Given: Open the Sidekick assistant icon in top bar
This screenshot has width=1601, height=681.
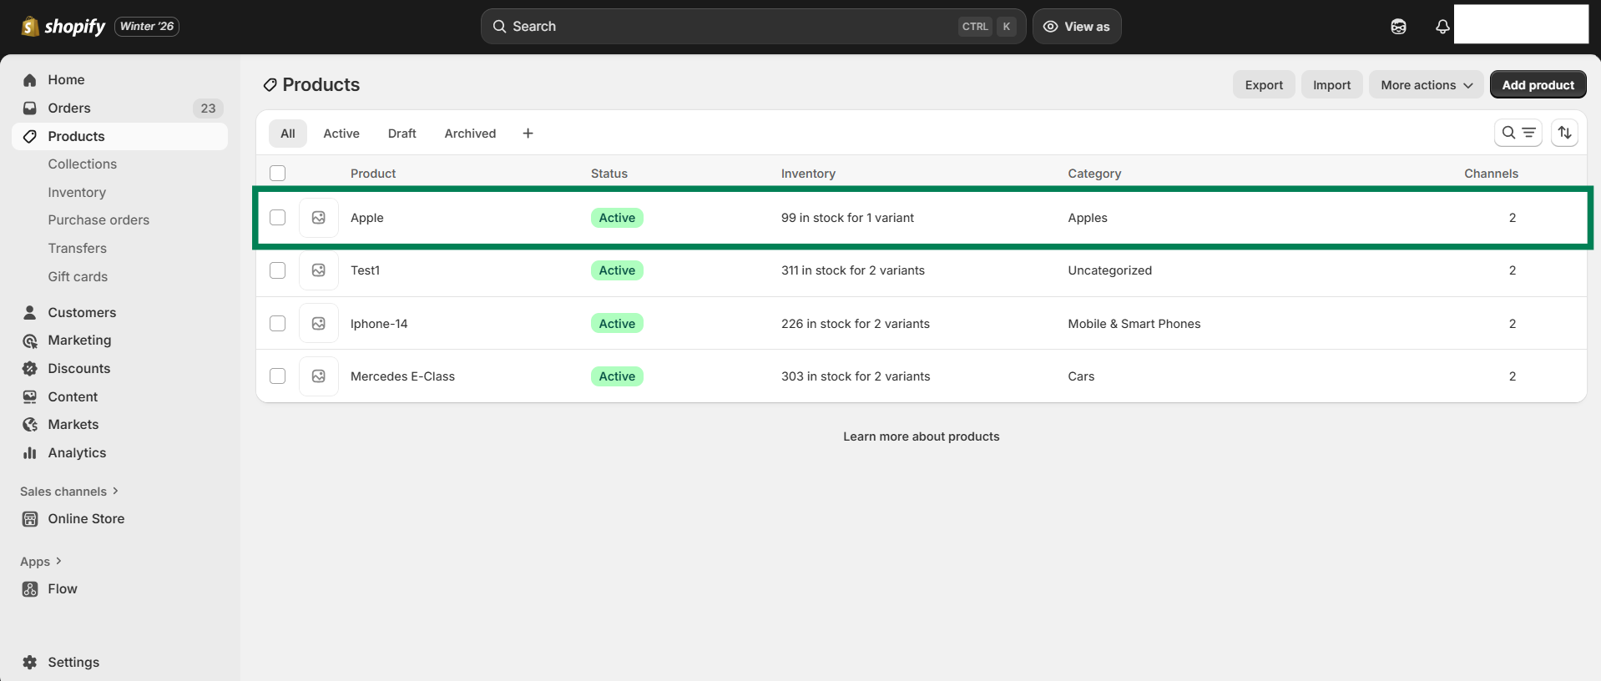Looking at the screenshot, I should click(1398, 27).
